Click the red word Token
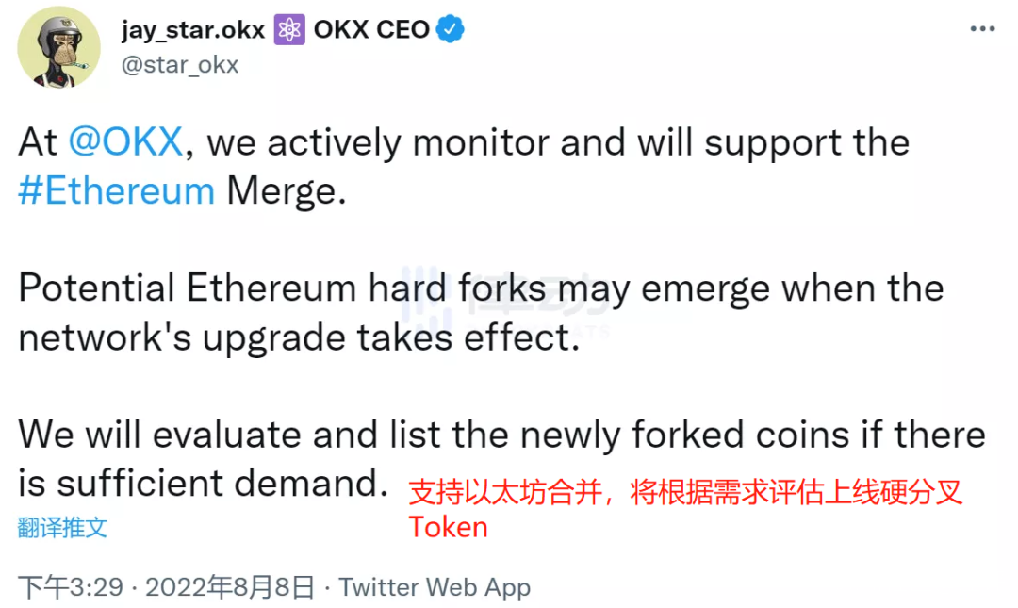1018x608 pixels. 449,526
